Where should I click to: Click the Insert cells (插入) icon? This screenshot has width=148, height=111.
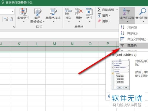[68, 12]
